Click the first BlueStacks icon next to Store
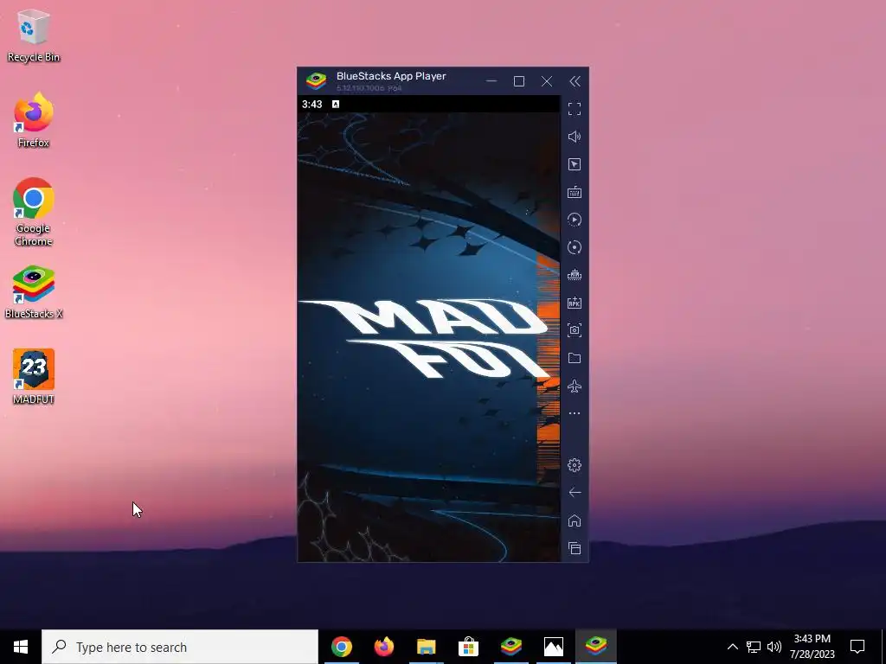Image resolution: width=886 pixels, height=664 pixels. pyautogui.click(x=510, y=647)
